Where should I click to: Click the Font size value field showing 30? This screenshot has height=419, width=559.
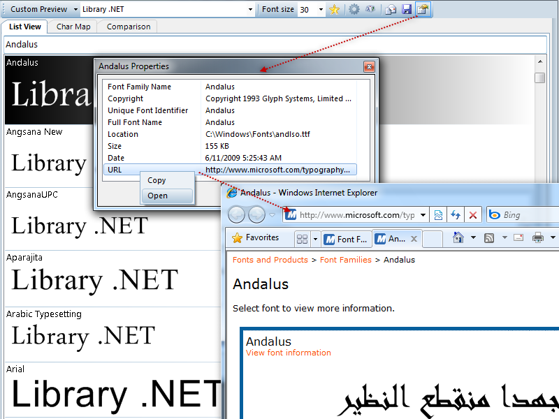[307, 10]
